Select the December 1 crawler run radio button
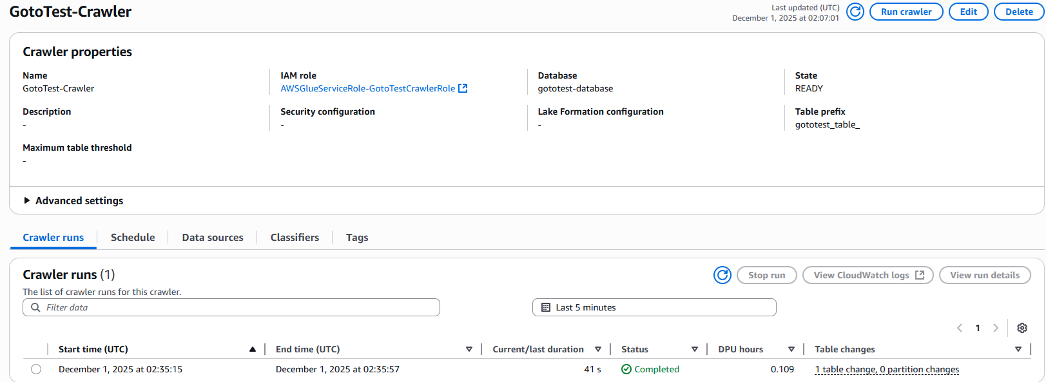Viewport: 1046px width, 382px height. 36,369
